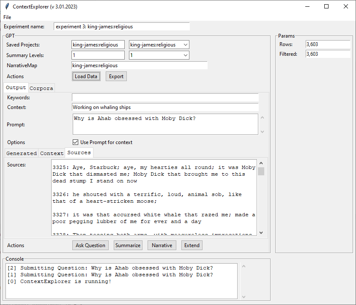Viewport: 356px width, 305px height.
Task: Maximize the ContextExplorer window
Action: pyautogui.click(x=326, y=7)
